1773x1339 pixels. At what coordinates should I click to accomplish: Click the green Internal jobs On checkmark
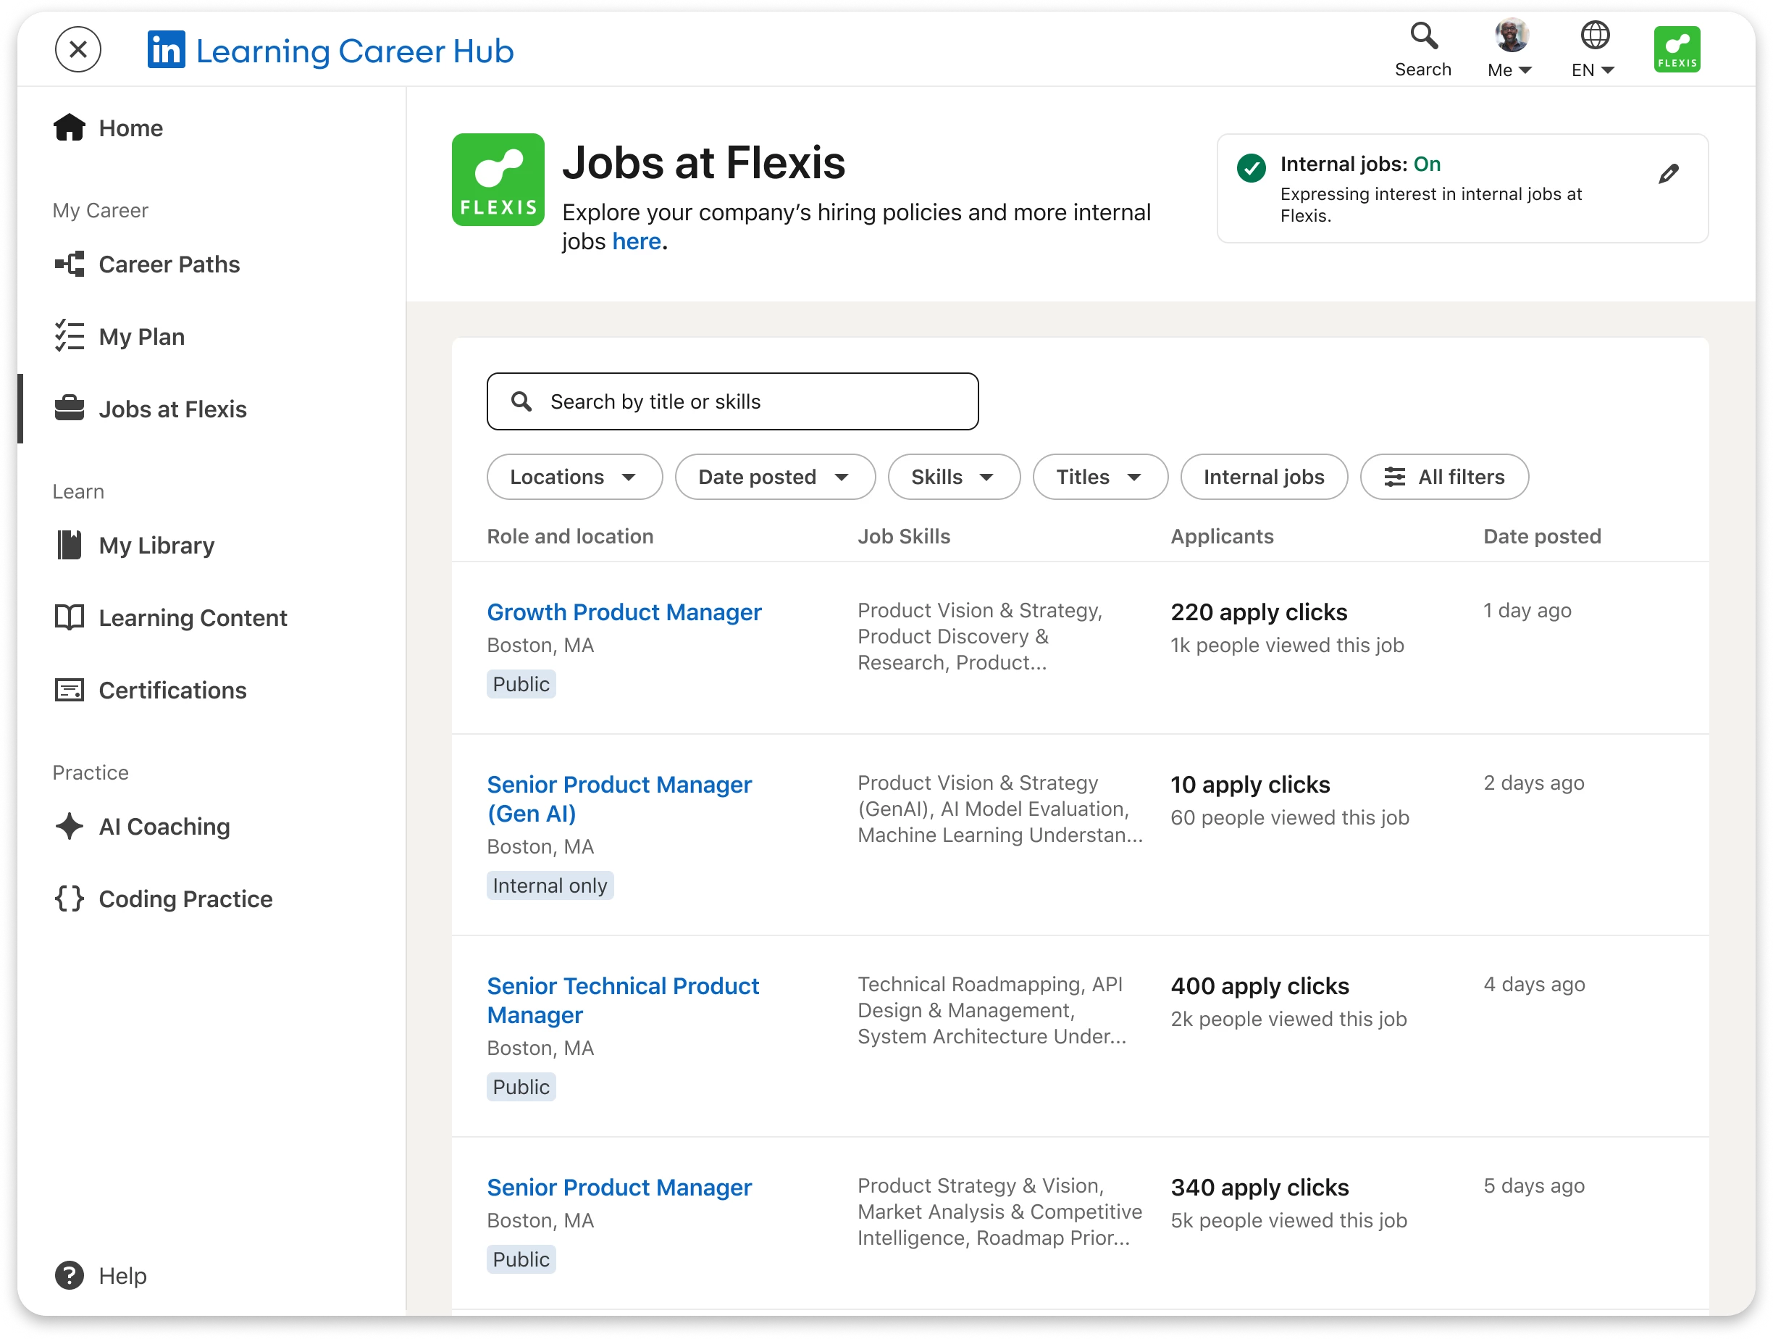(x=1250, y=167)
